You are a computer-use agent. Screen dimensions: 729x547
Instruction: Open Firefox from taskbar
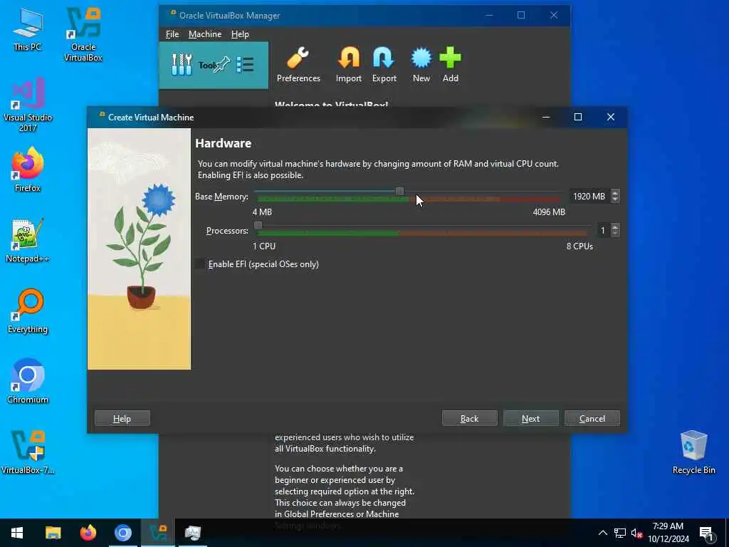(88, 533)
